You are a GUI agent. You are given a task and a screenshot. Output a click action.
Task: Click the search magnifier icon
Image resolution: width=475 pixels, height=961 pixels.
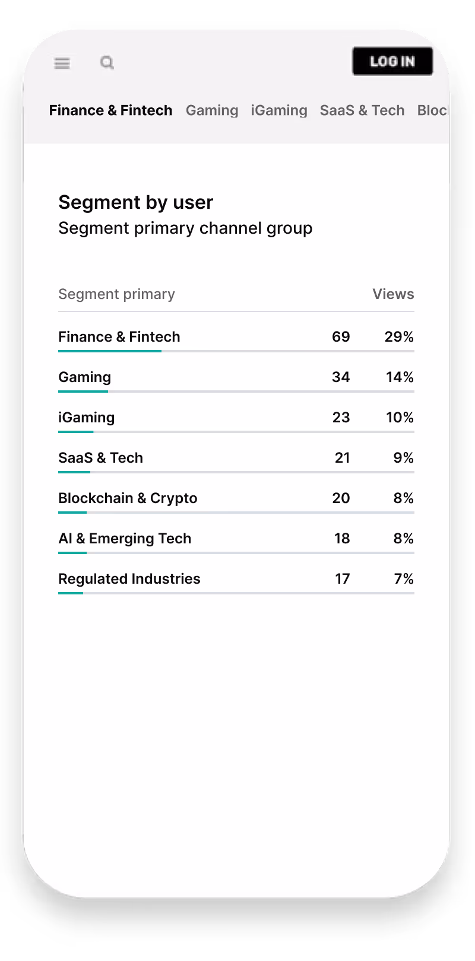click(107, 62)
